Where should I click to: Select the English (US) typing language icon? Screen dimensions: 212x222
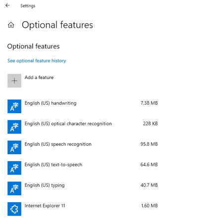14,188
